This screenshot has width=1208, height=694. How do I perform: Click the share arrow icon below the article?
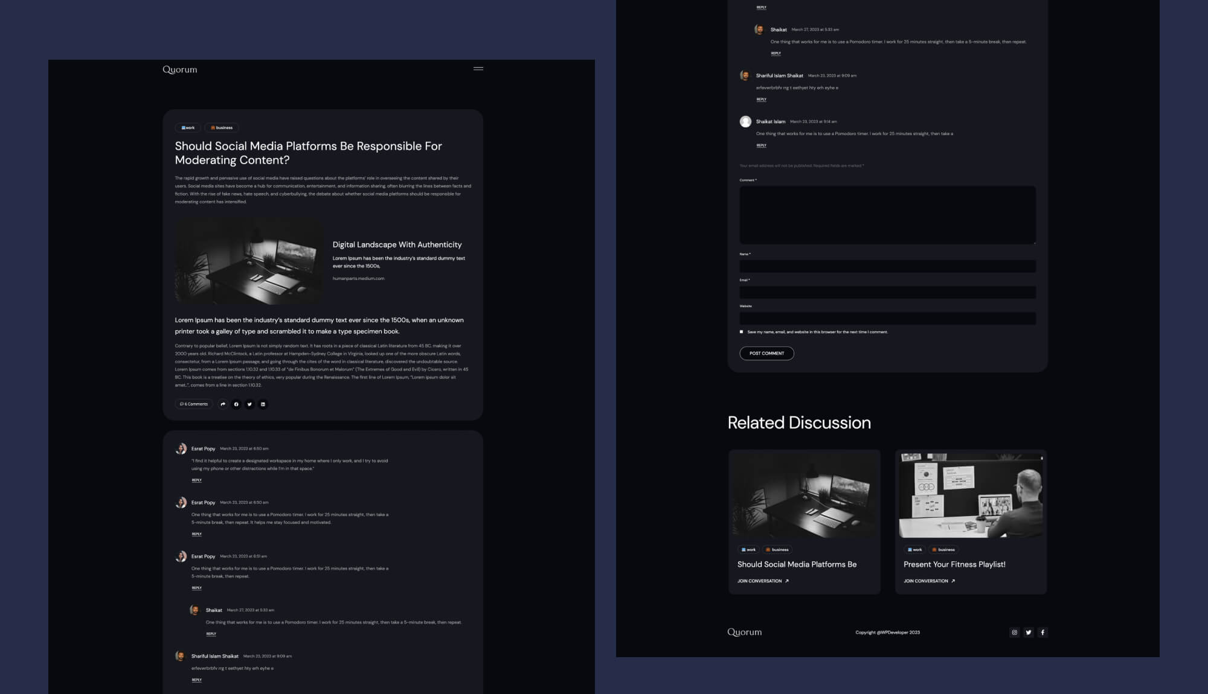[223, 404]
